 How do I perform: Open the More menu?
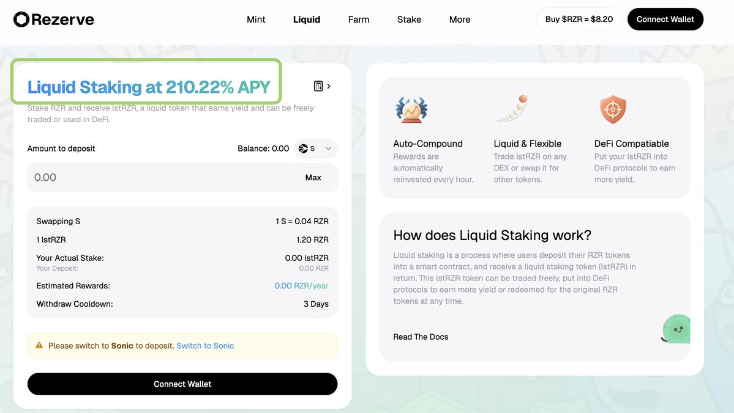(x=460, y=19)
